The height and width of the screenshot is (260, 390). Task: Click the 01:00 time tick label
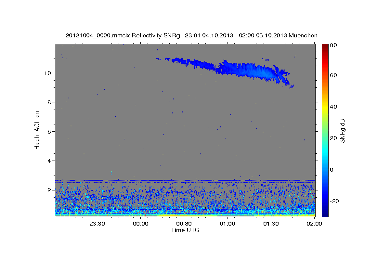227,224
